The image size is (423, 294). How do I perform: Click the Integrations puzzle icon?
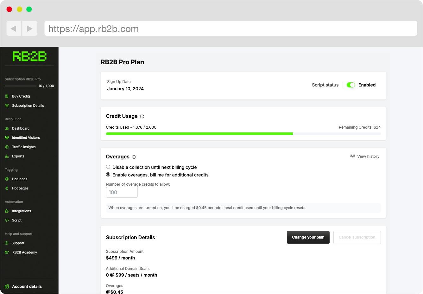7,211
